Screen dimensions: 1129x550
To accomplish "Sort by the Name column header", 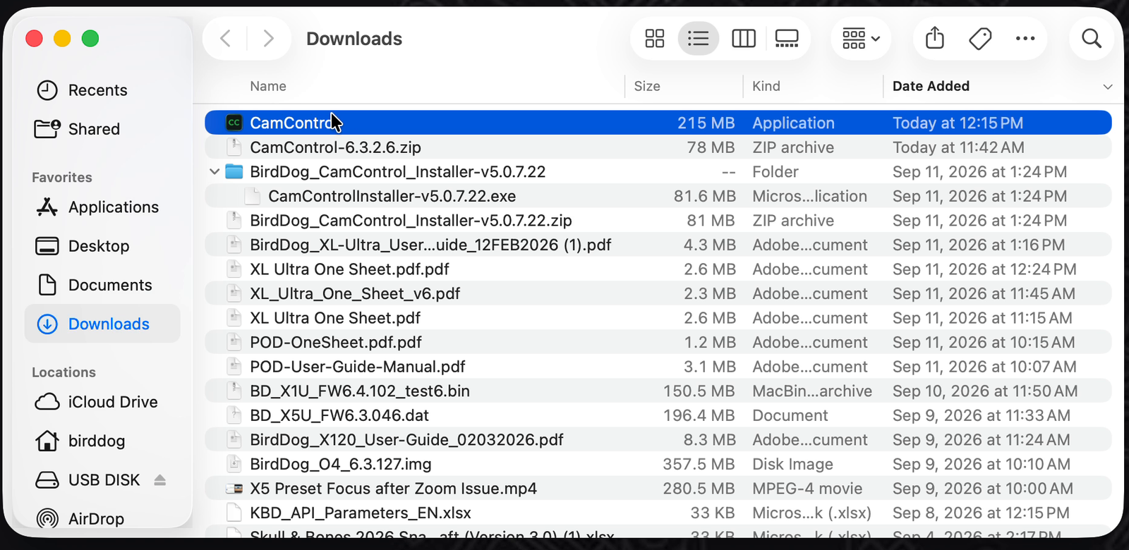I will point(268,86).
